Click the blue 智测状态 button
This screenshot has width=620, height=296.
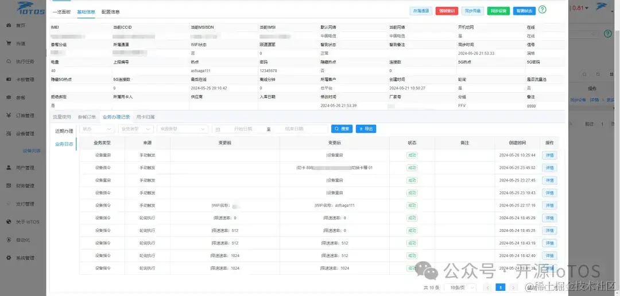coord(525,11)
